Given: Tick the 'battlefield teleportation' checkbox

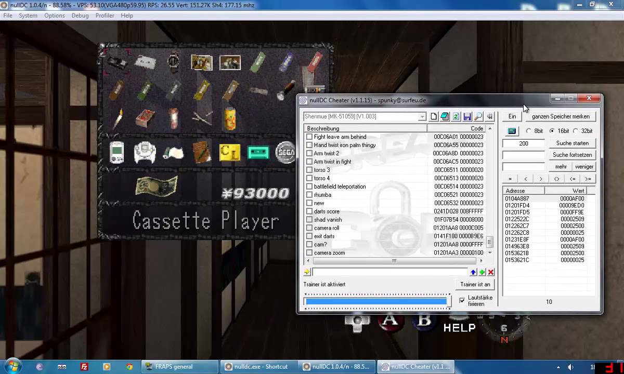Looking at the screenshot, I should coord(309,186).
